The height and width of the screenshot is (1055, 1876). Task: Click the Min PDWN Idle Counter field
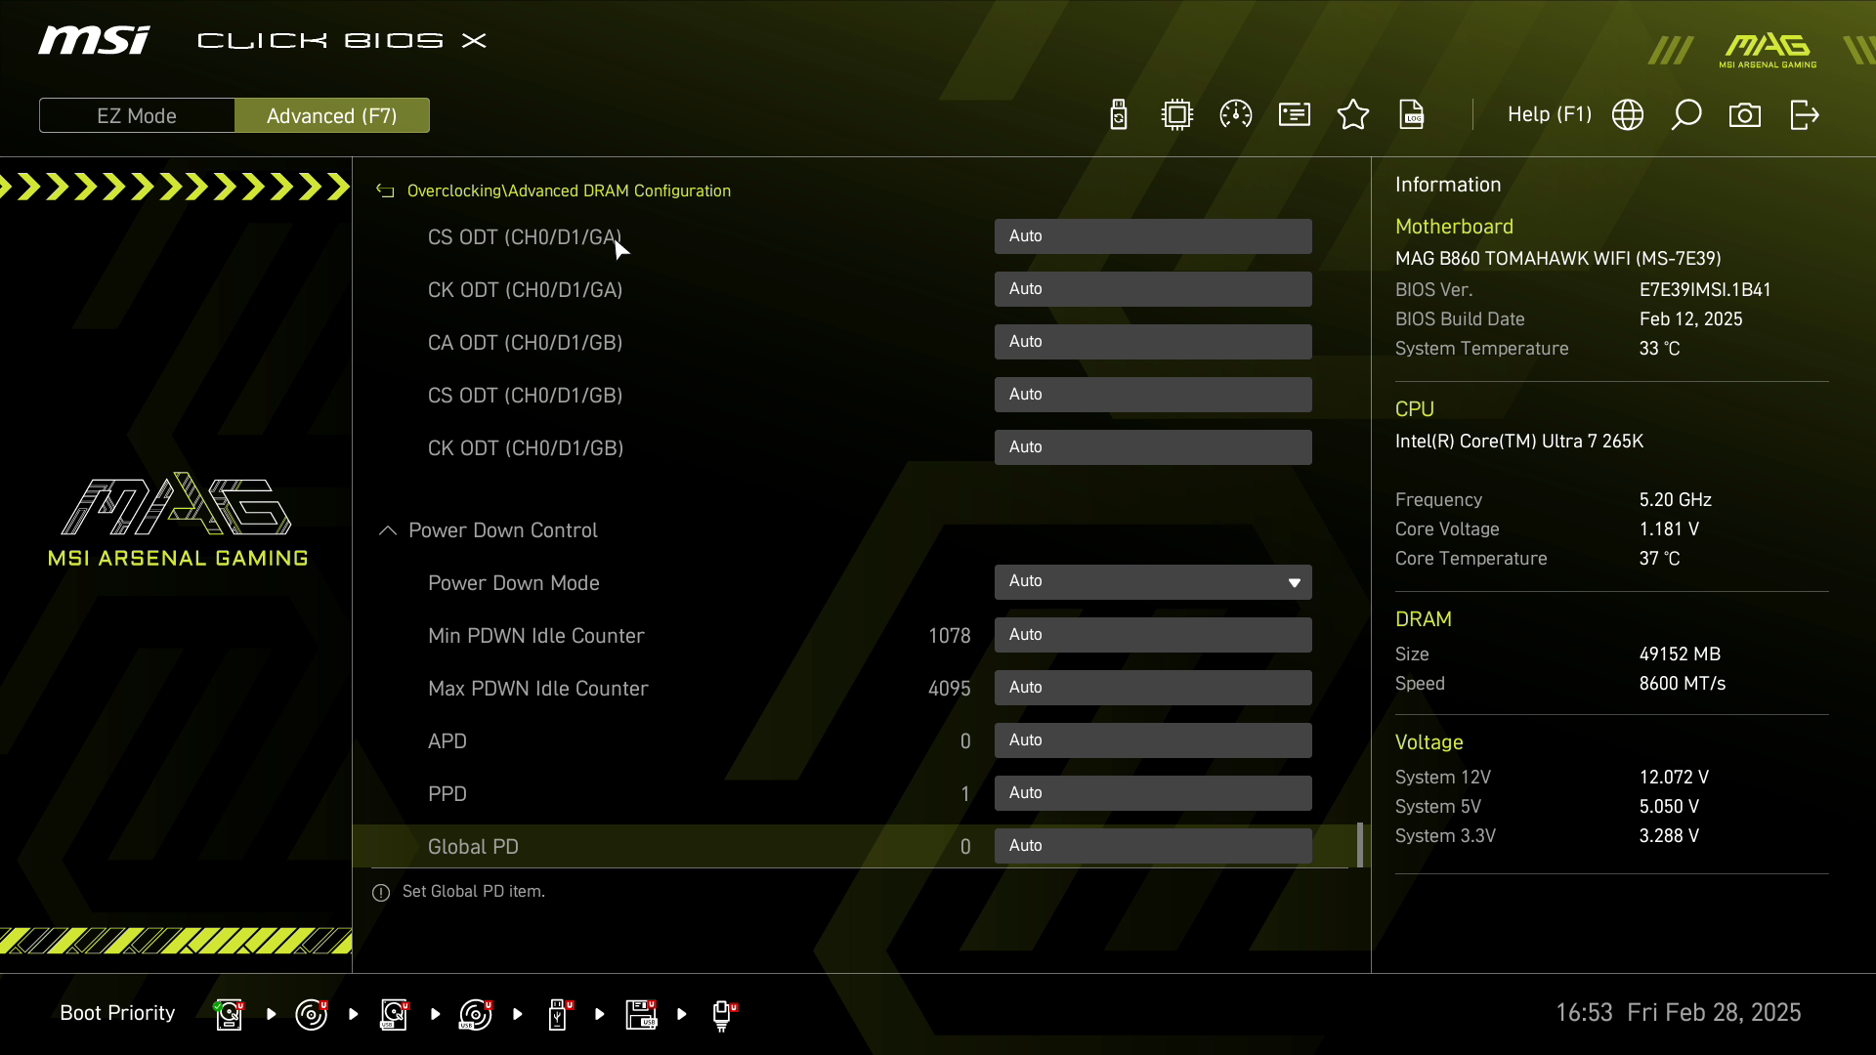pos(1153,635)
